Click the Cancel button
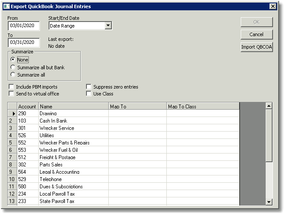 (257, 34)
